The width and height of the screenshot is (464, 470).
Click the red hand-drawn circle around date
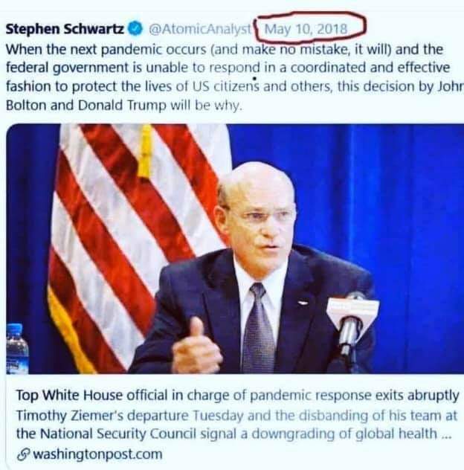[310, 28]
